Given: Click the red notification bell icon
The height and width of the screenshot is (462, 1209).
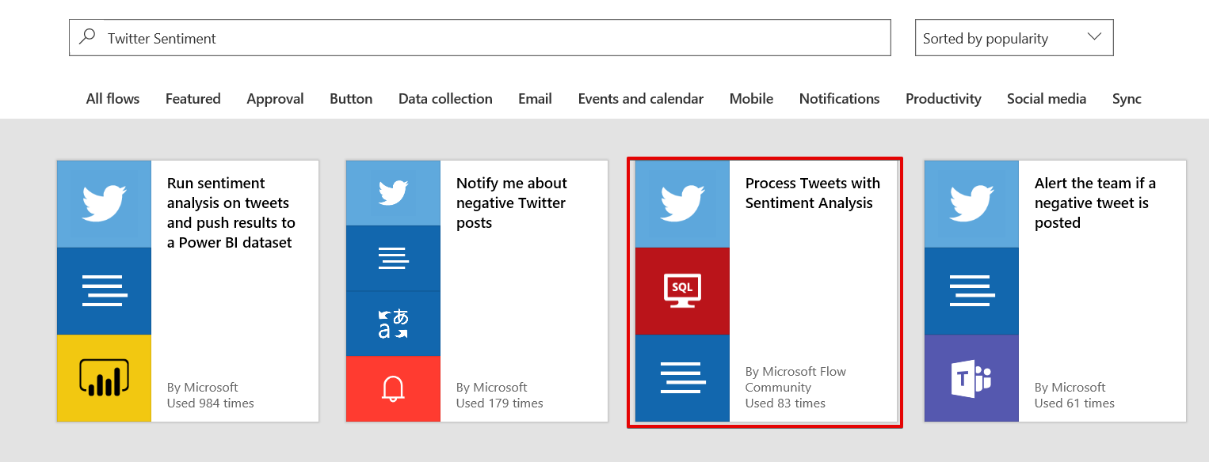Looking at the screenshot, I should 393,388.
